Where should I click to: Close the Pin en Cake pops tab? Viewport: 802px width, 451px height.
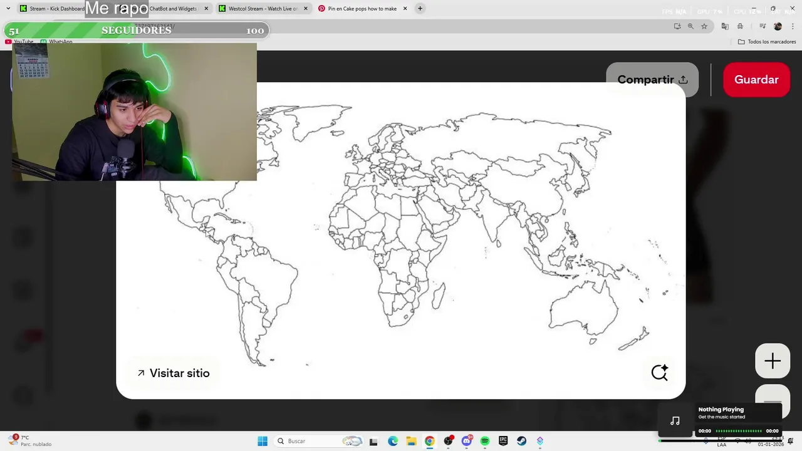pyautogui.click(x=405, y=9)
